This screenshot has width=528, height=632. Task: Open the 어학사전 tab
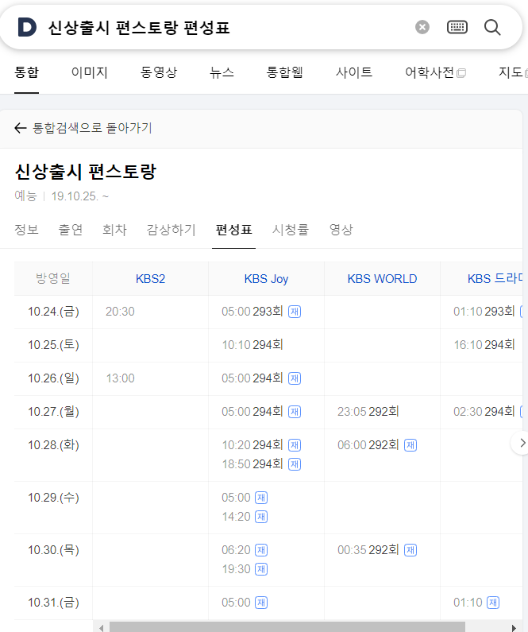(435, 72)
